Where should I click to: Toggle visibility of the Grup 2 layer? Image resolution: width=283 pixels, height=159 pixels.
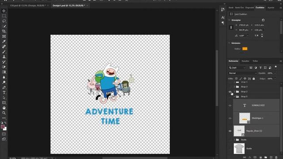coord(230,92)
